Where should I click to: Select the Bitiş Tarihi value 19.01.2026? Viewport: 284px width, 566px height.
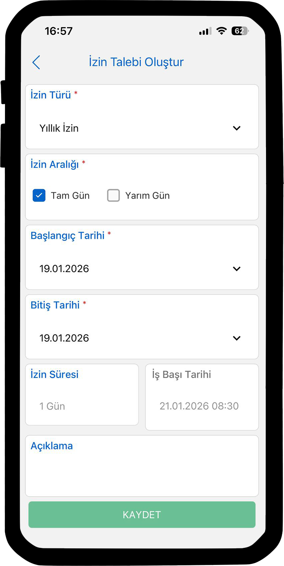point(64,338)
